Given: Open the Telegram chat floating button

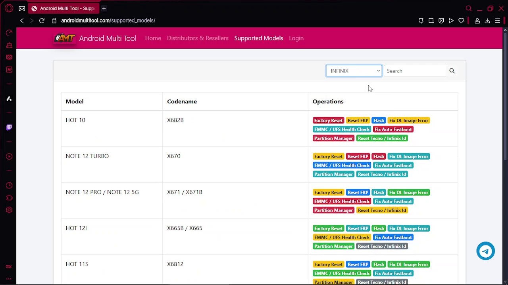Looking at the screenshot, I should click(x=485, y=251).
